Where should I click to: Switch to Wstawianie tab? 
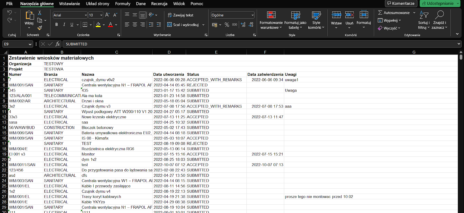click(70, 4)
